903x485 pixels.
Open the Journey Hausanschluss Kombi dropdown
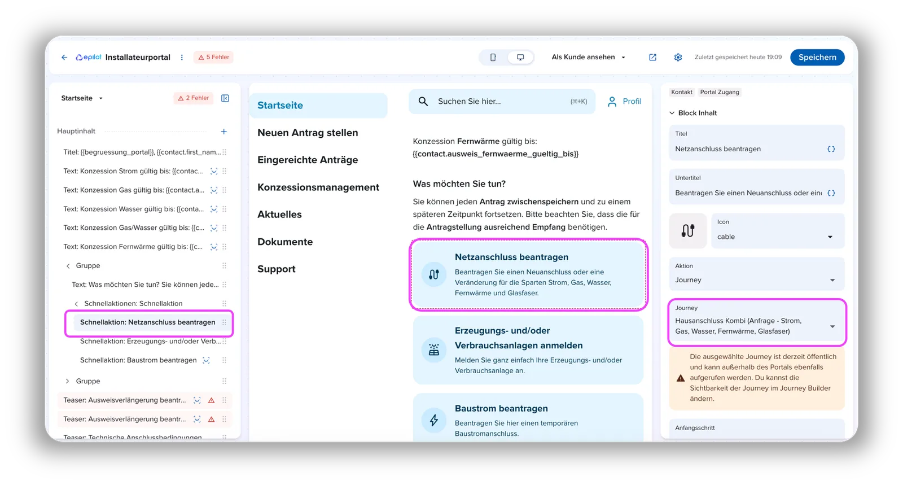coord(757,322)
